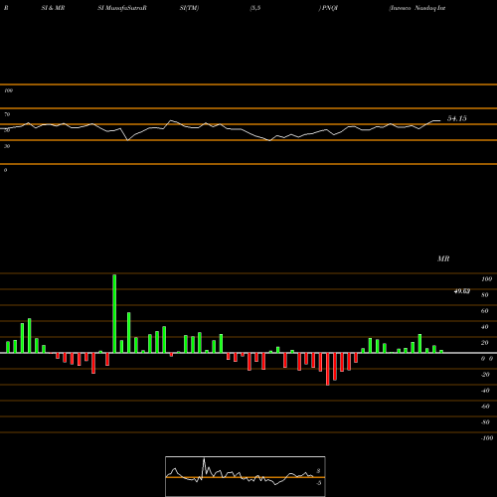Click the RSI axis label 70
The image size is (497, 497).
pyautogui.click(x=7, y=114)
